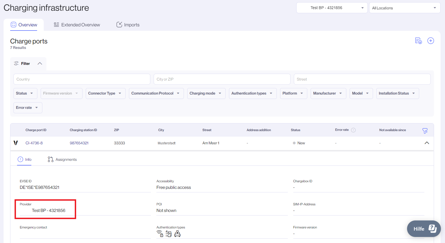
Task: Click the Error rate info icon
Action: click(353, 130)
